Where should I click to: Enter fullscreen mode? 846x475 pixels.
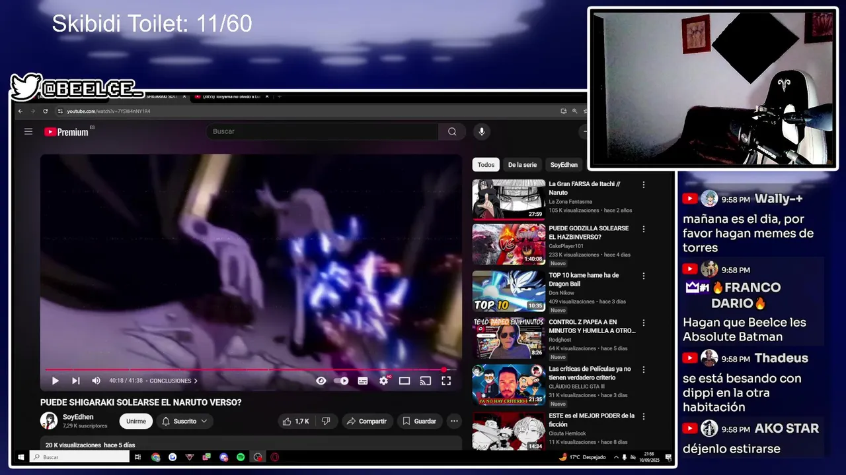tap(446, 381)
